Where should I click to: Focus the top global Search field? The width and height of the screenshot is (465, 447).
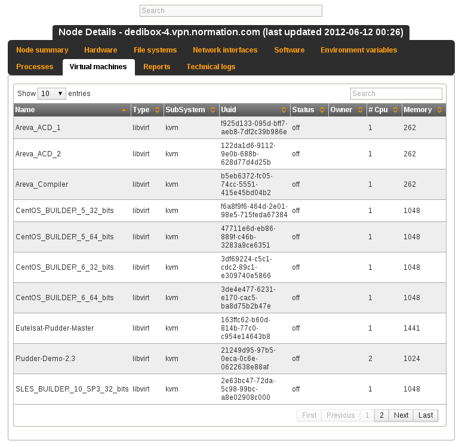[231, 11]
